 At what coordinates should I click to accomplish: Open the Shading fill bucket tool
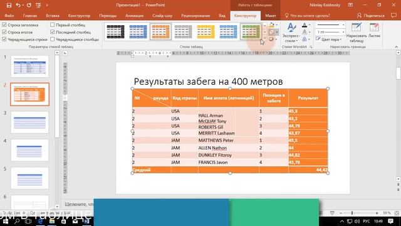271,25
